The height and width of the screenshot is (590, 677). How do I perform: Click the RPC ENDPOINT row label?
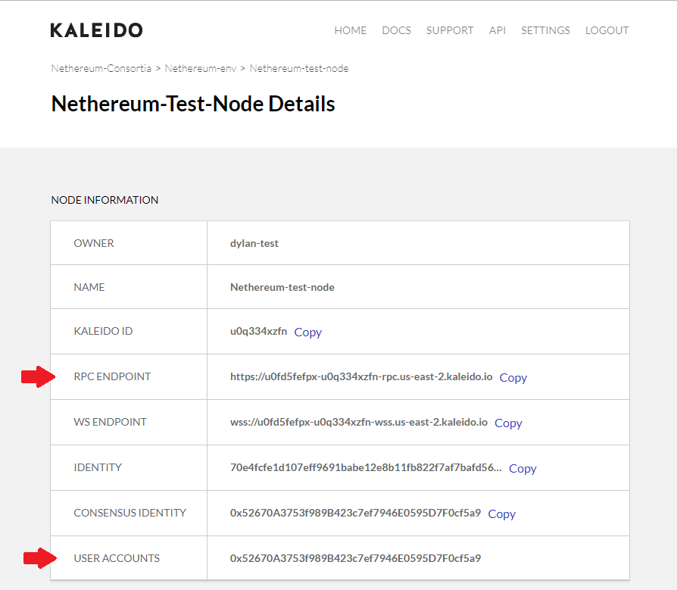pos(112,376)
